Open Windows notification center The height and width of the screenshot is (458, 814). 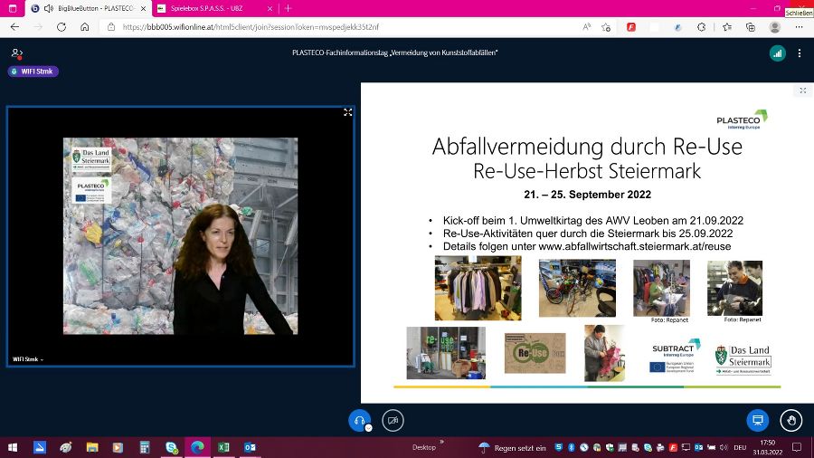(x=797, y=447)
